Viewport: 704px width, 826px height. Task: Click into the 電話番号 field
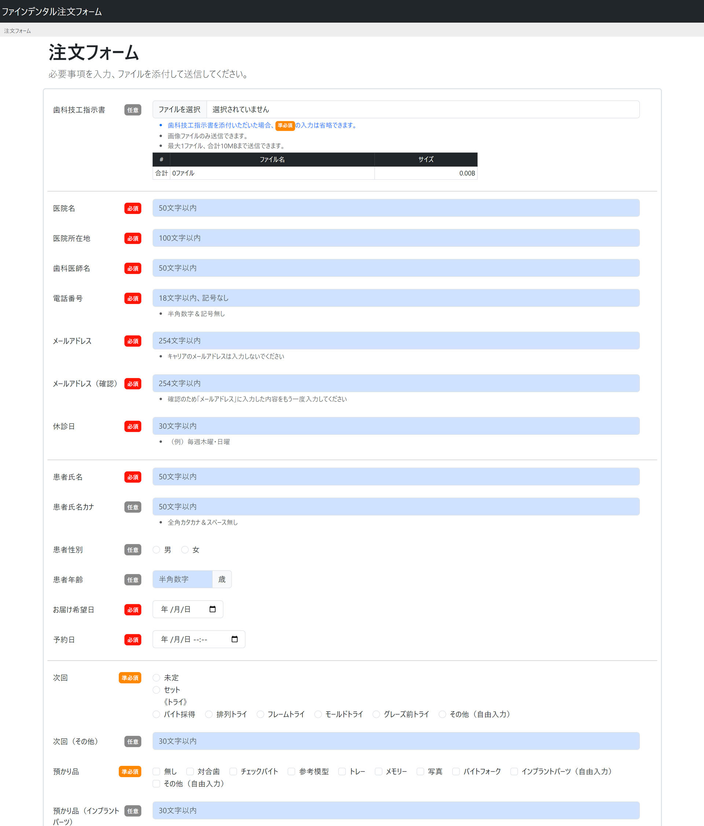point(396,298)
